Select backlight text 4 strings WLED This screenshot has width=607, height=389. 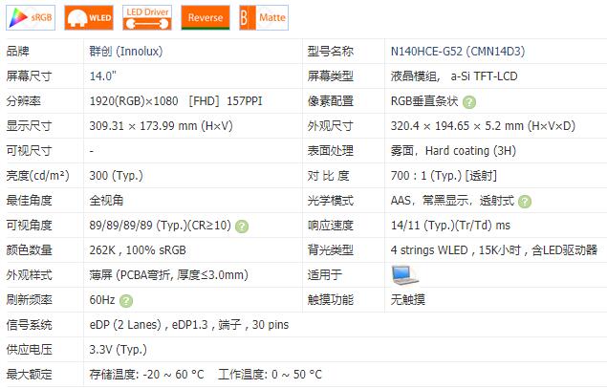click(429, 250)
